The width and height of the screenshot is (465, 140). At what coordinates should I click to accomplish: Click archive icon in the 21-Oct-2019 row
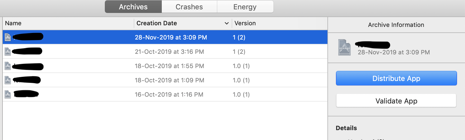[x=8, y=52]
